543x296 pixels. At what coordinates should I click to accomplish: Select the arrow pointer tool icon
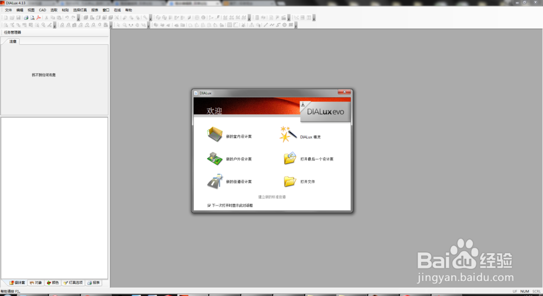(118, 25)
